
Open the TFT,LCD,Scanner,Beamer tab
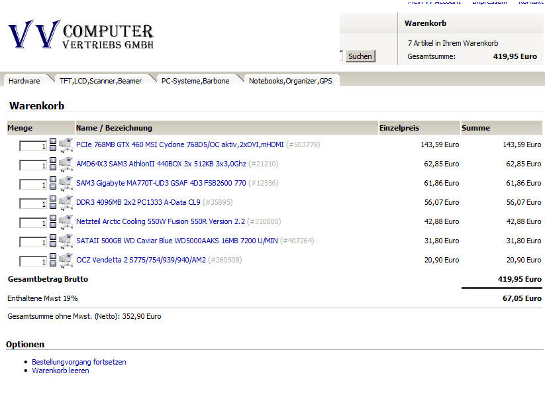[101, 81]
